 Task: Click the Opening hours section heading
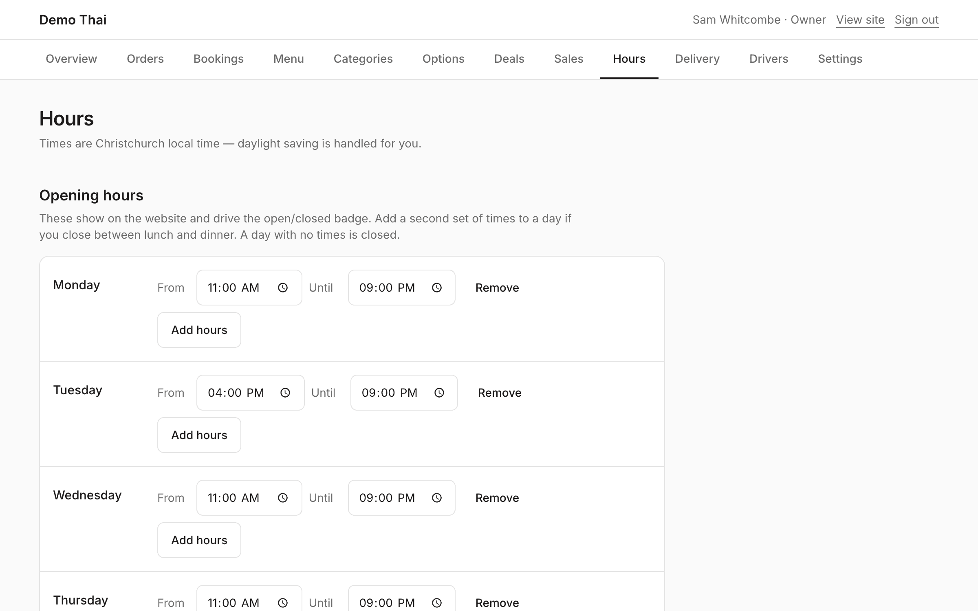[91, 196]
